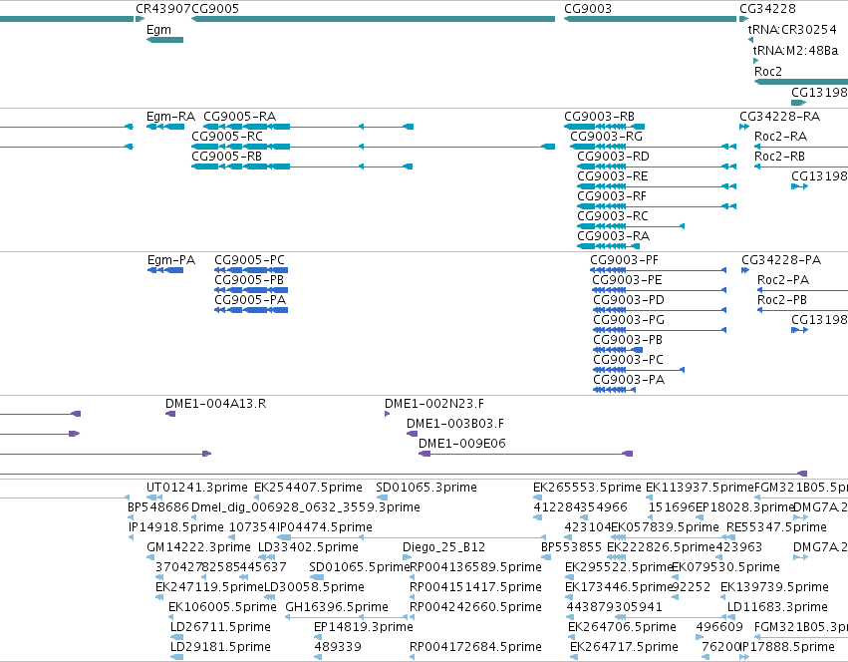
Task: Click the GM14222.3prime EST label
Action: (198, 547)
